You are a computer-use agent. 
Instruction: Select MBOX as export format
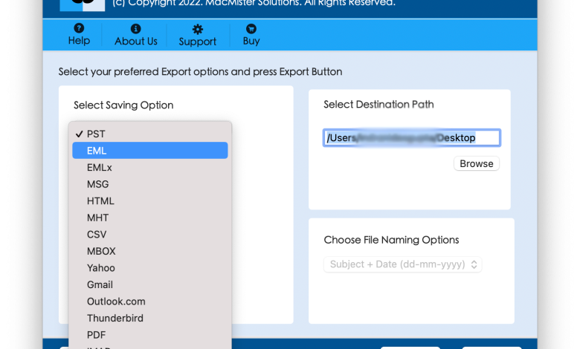(149, 251)
